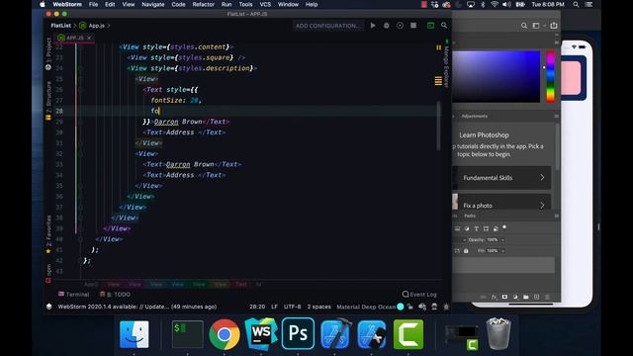Toggle layer filter on/off dot in Photoshop
Viewport: 633px width, 356px height.
tap(504, 227)
